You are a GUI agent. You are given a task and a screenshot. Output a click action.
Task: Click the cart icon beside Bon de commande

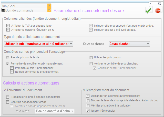3,10
